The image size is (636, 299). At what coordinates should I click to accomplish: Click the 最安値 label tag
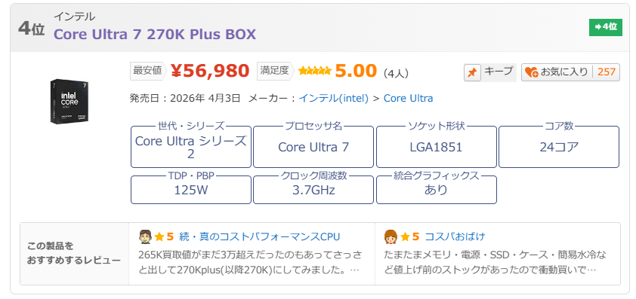[x=147, y=71]
